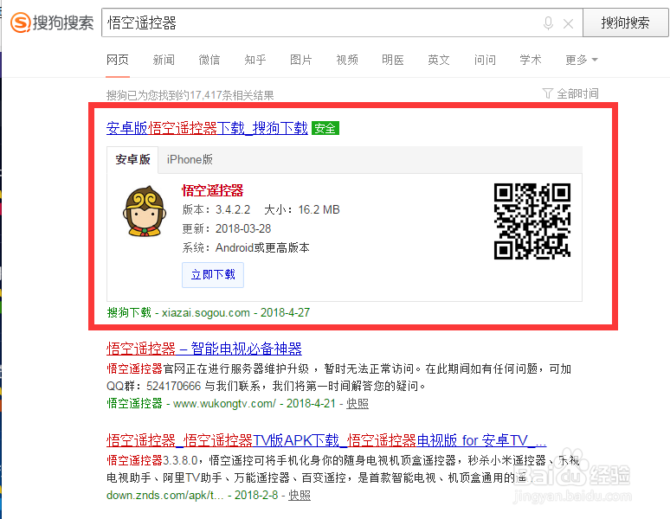Open the 明医 tab
Image resolution: width=670 pixels, height=519 pixels.
393,60
